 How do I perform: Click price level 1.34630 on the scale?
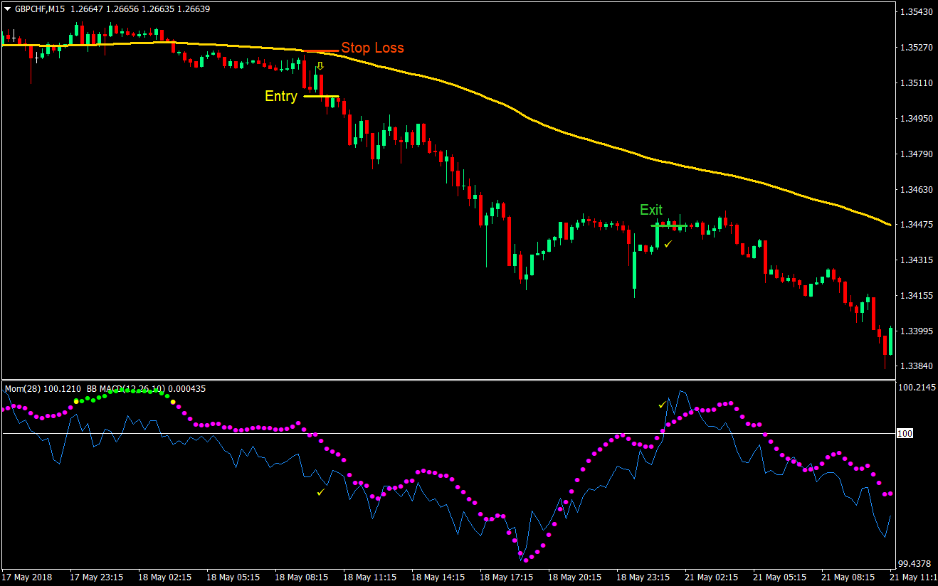coord(915,190)
